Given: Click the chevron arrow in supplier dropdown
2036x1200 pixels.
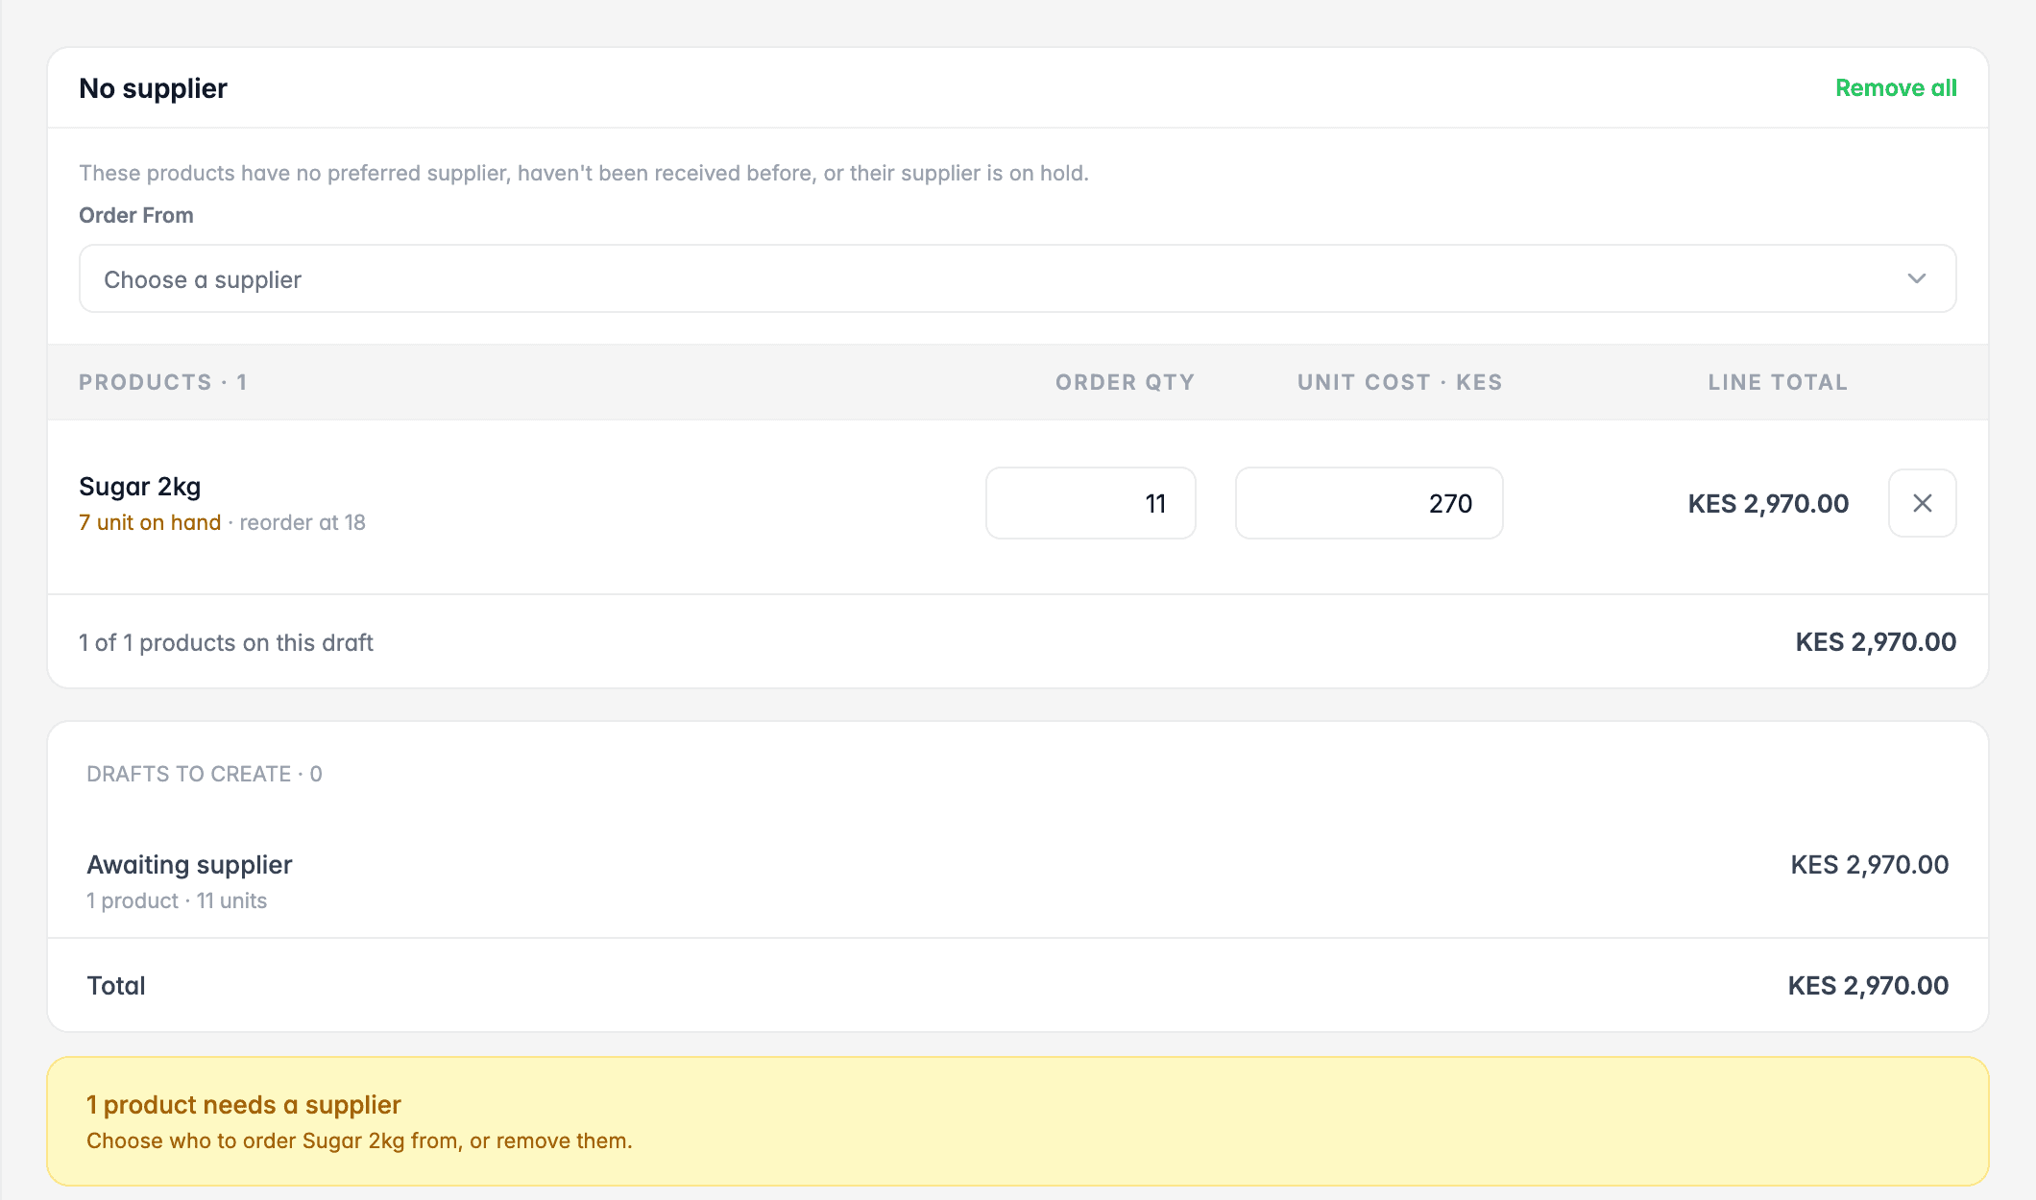Looking at the screenshot, I should [1917, 278].
